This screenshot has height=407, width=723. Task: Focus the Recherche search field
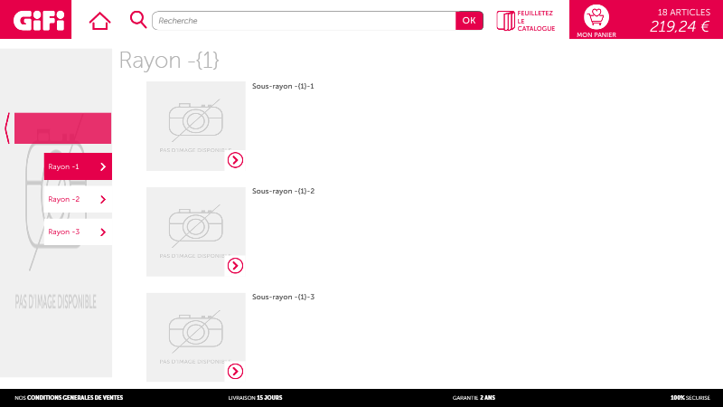(304, 20)
